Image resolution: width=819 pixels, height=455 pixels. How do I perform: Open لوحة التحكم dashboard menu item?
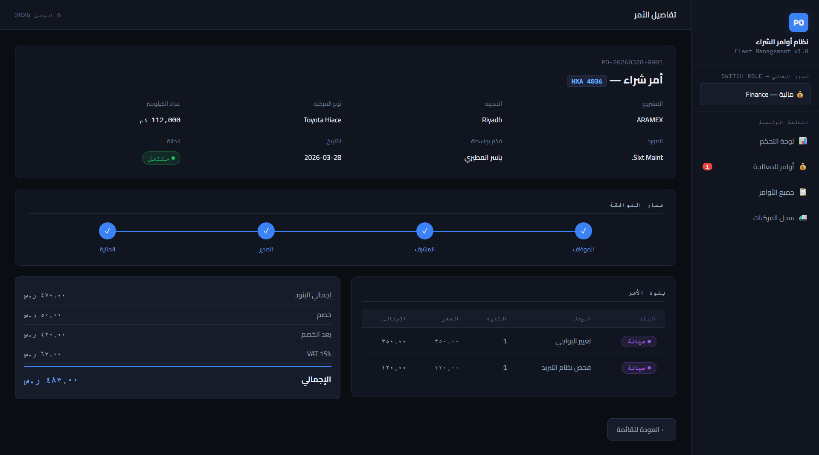(x=776, y=141)
